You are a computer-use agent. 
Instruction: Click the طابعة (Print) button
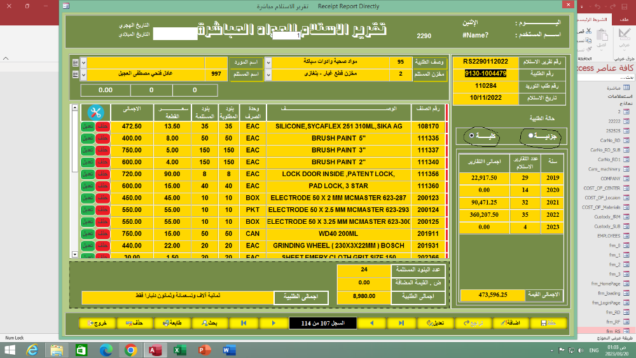pos(172,323)
